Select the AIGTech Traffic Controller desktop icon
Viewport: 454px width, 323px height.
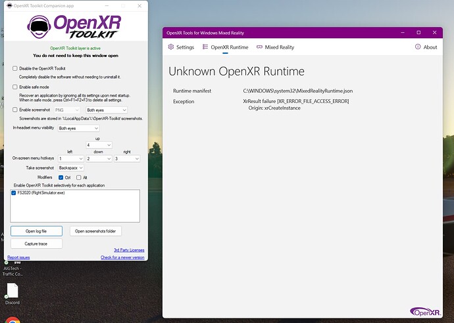coord(13,269)
